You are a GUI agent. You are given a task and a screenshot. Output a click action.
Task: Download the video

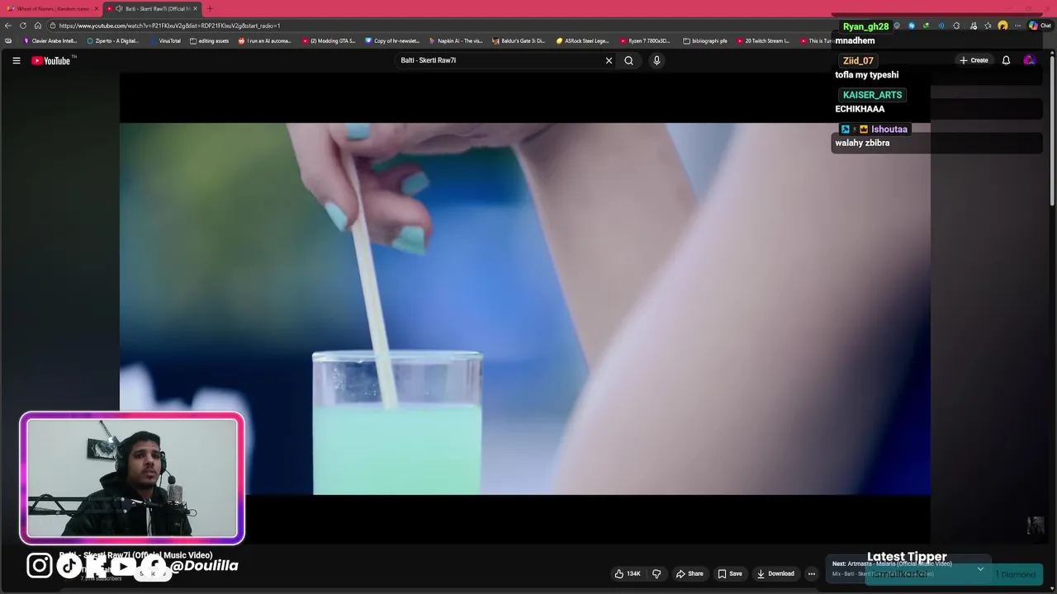point(775,573)
